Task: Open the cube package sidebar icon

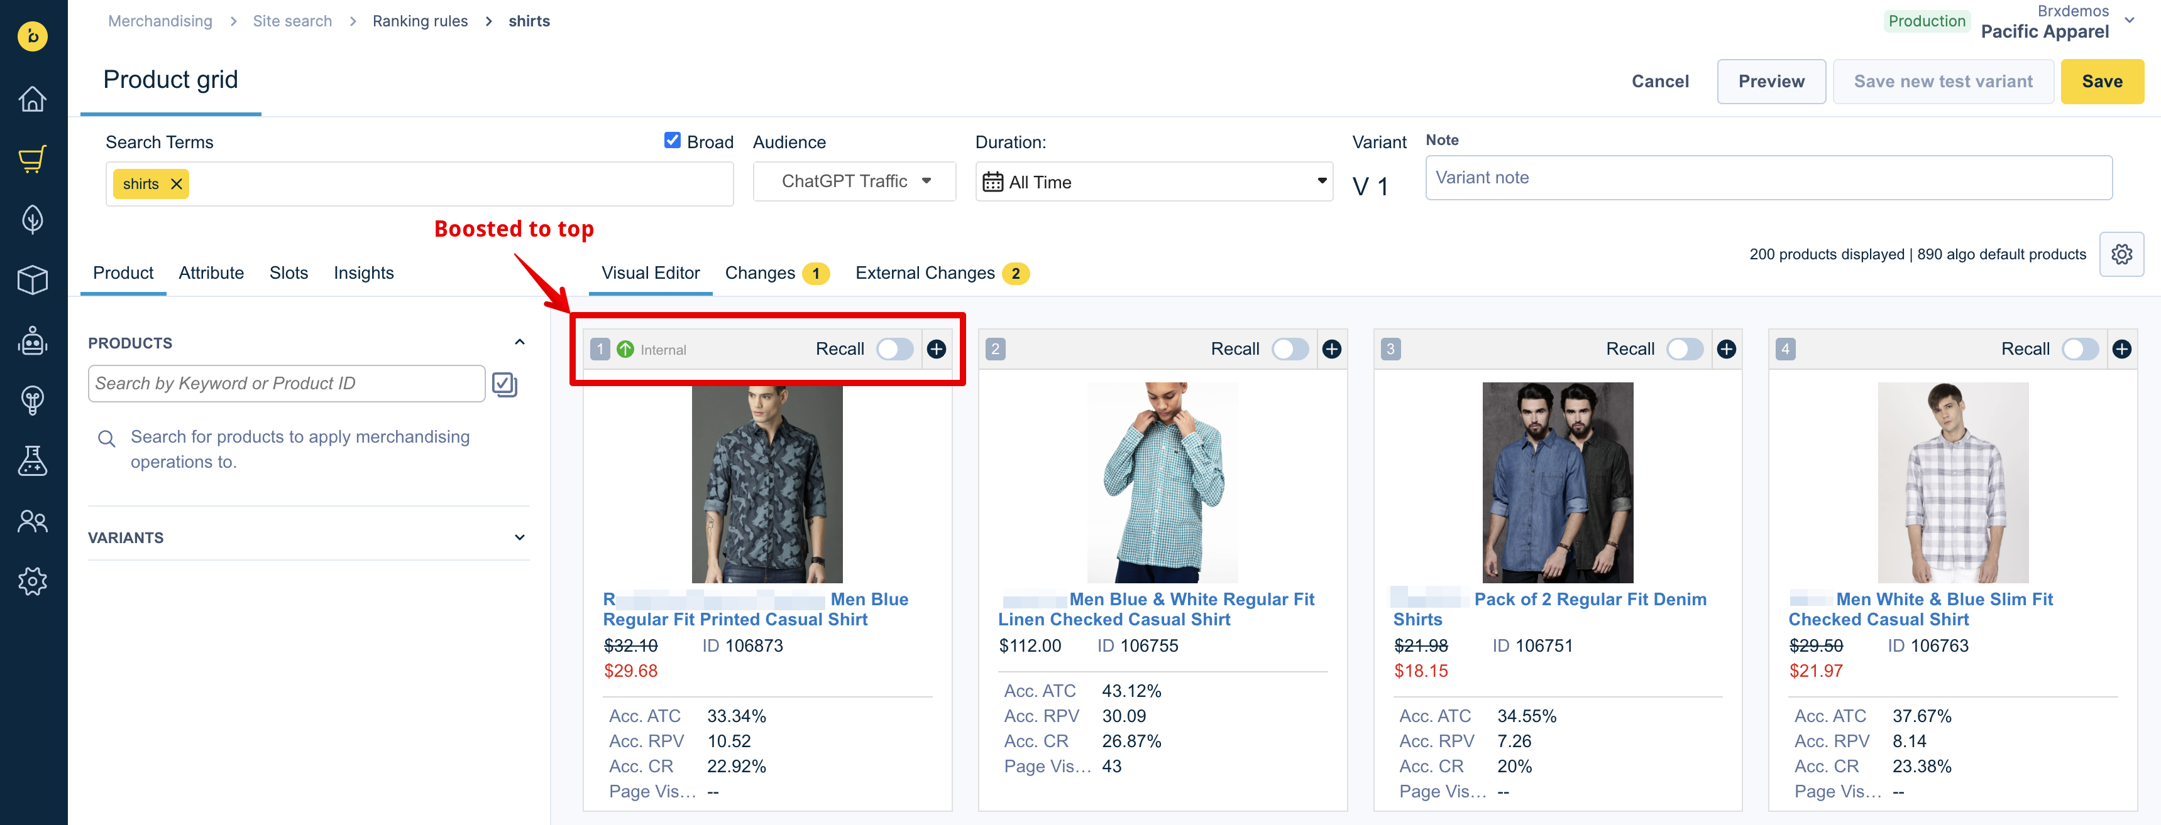Action: (33, 280)
